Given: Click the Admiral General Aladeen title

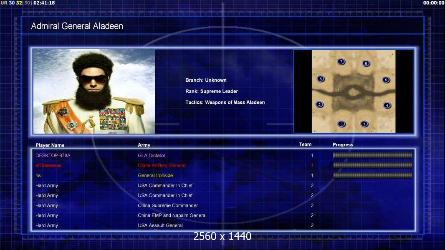Looking at the screenshot, I should 77,26.
